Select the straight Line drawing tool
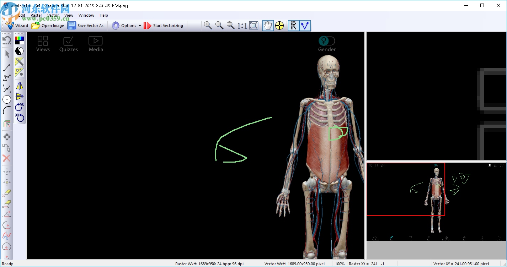Image resolution: width=507 pixels, height=267 pixels. point(7,67)
